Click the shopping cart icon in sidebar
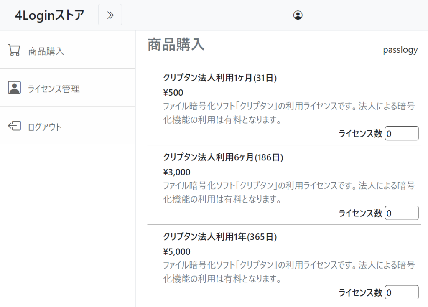Screen dimensions: 428x307 tap(14, 50)
